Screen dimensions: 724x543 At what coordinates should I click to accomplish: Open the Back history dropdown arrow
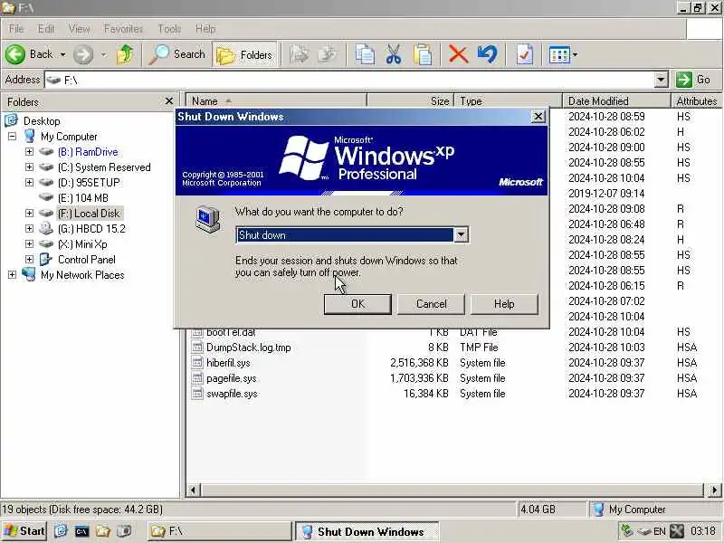(62, 54)
